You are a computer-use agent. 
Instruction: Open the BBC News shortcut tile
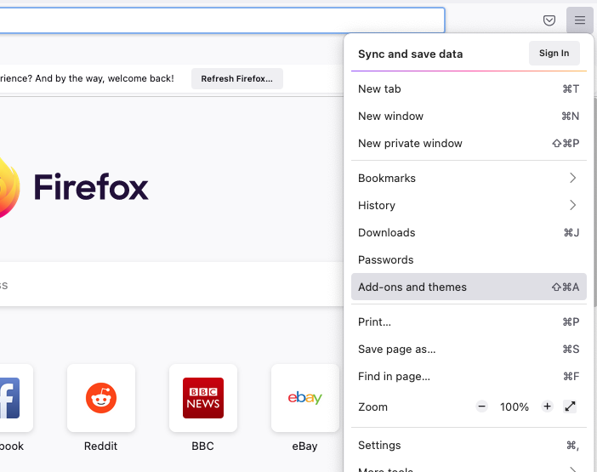pyautogui.click(x=203, y=398)
